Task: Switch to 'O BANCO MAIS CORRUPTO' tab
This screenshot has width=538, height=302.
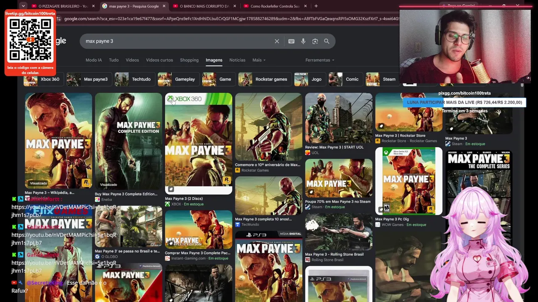Action: 204,6
